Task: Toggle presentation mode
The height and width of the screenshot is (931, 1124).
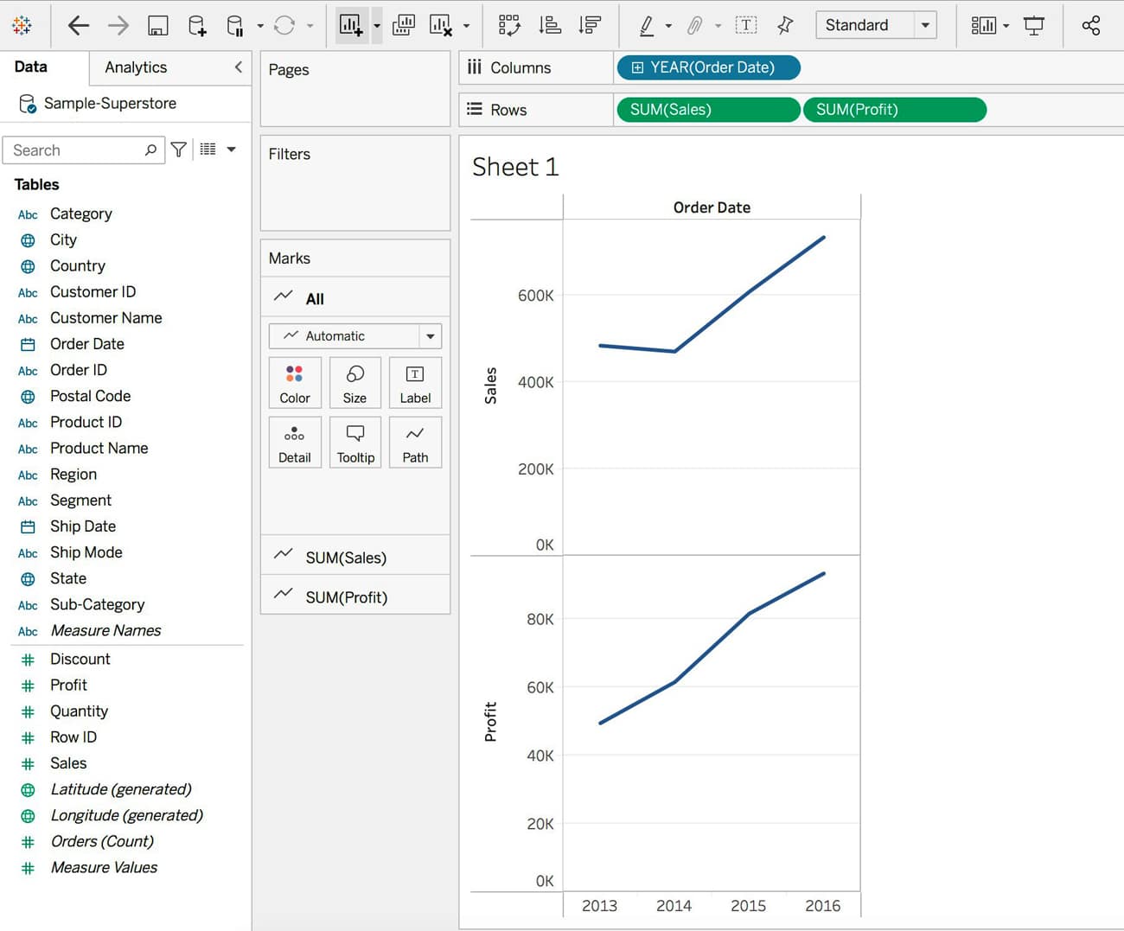Action: point(1034,26)
